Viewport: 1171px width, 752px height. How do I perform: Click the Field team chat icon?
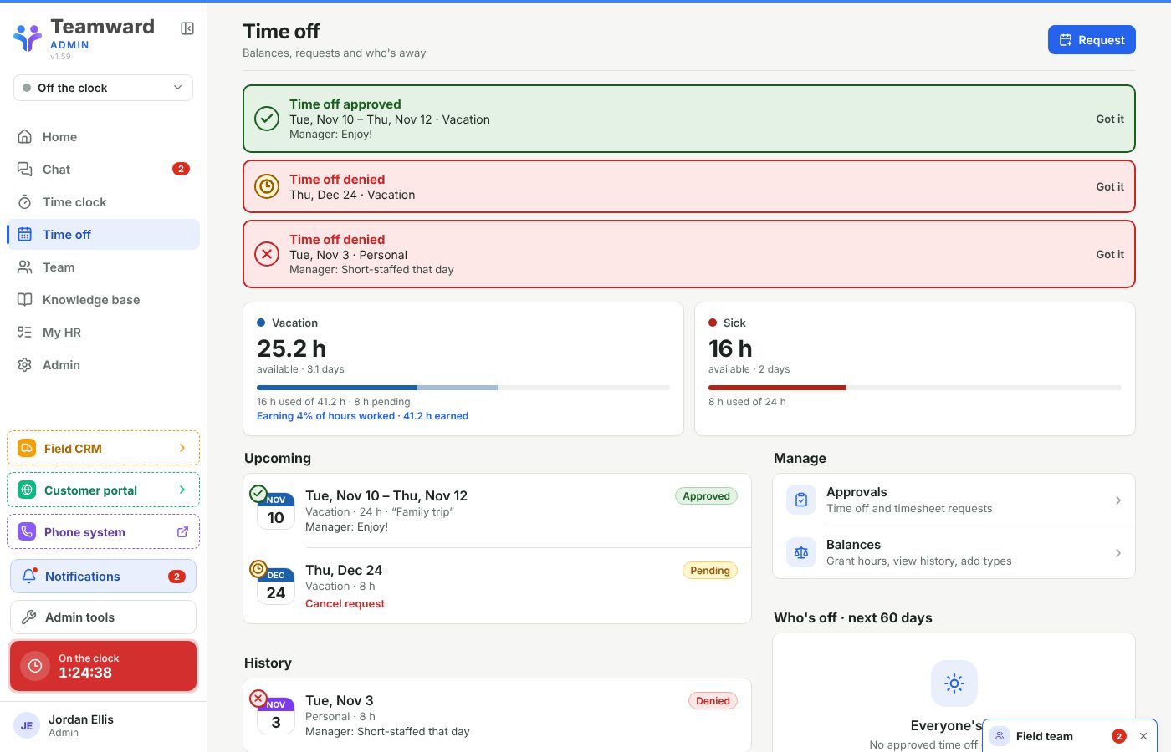1000,736
